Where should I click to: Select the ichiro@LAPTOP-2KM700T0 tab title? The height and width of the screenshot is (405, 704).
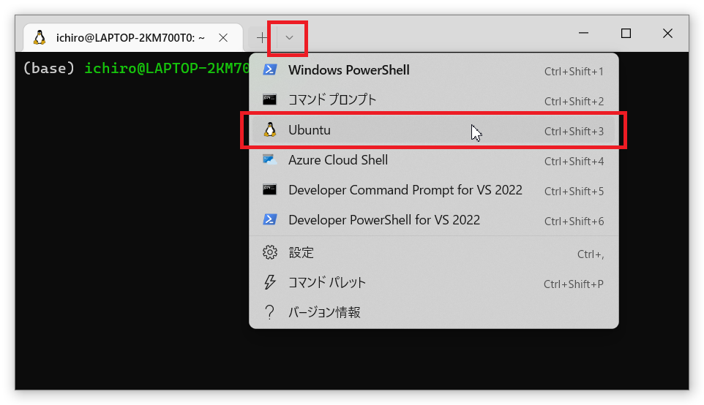(130, 37)
